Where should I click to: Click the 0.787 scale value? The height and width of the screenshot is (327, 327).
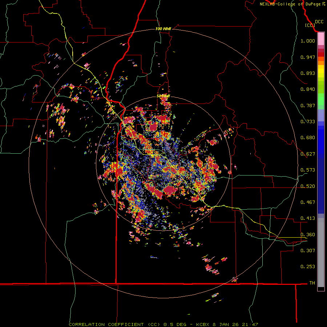point(308,105)
